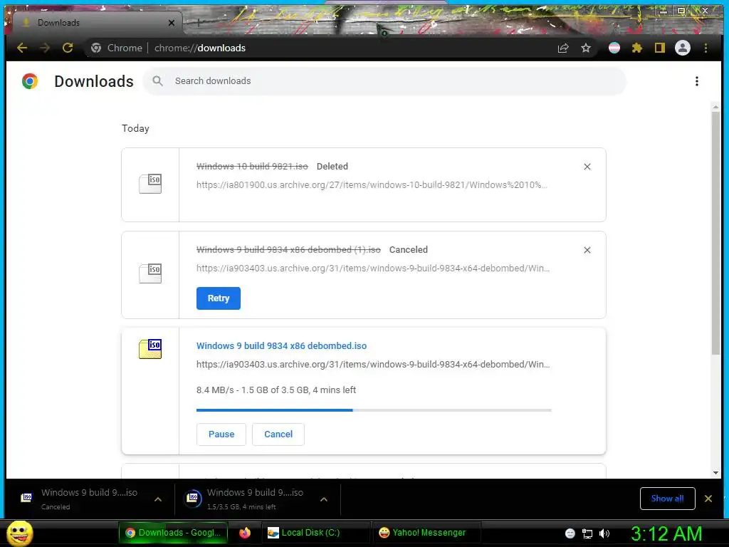The image size is (729, 547).
Task: Remove the canceled Windows 9 (1).iso entry
Action: click(x=587, y=250)
